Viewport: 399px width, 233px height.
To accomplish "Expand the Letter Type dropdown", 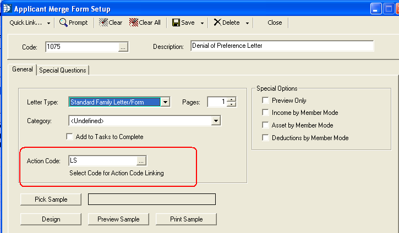I will [166, 102].
